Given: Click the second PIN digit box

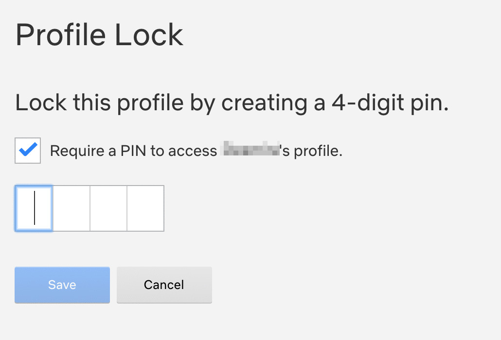Looking at the screenshot, I should [71, 208].
